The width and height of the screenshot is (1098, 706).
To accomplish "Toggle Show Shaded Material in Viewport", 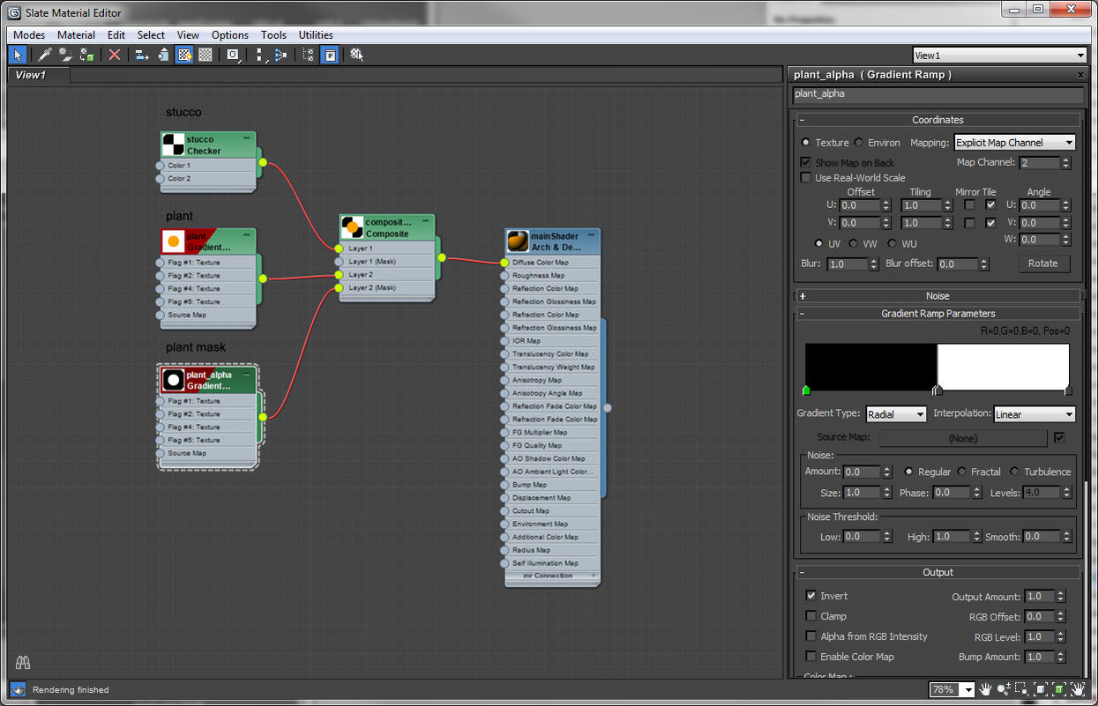I will click(184, 55).
